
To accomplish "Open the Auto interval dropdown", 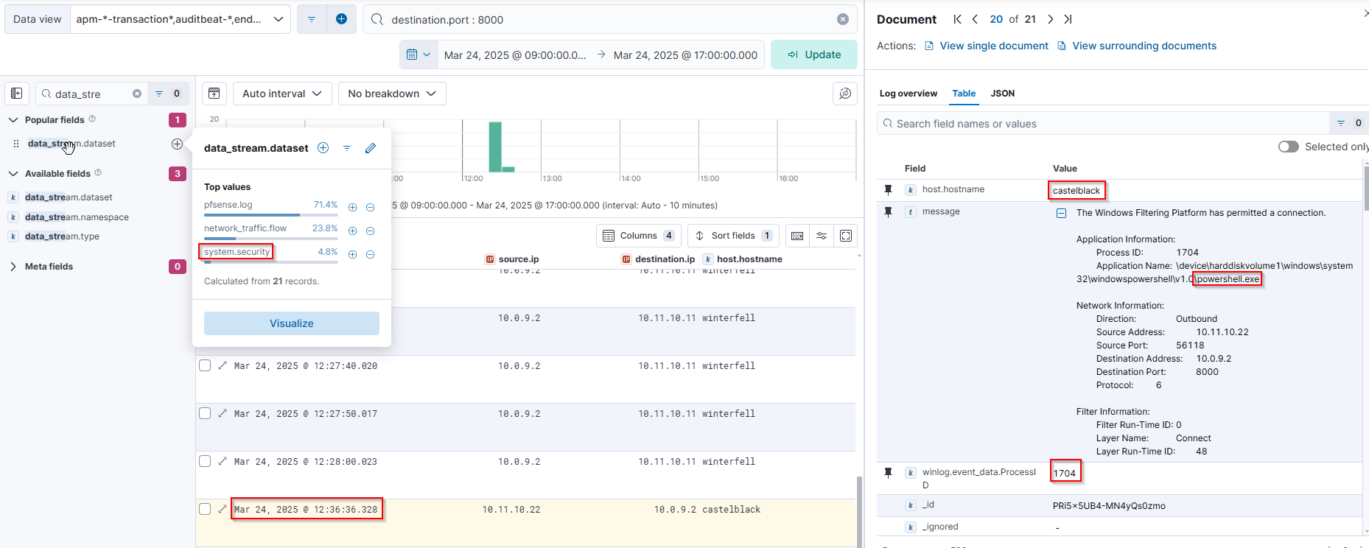I will (282, 94).
